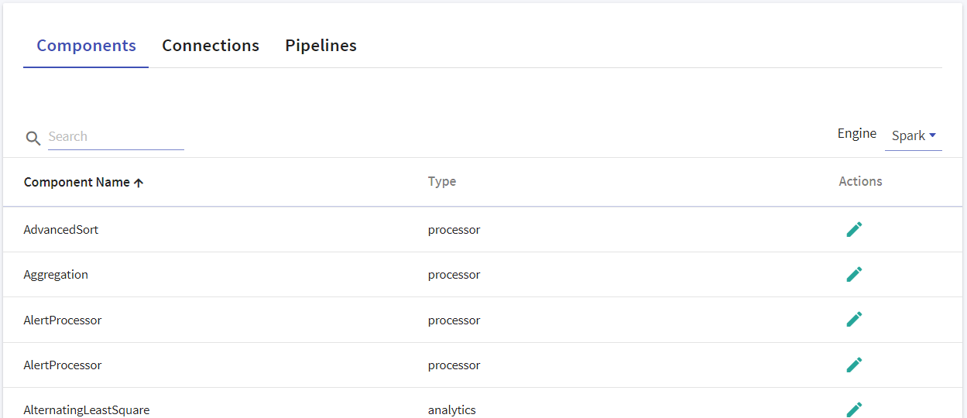Edit the AdvancedSort component via pencil icon

[854, 229]
